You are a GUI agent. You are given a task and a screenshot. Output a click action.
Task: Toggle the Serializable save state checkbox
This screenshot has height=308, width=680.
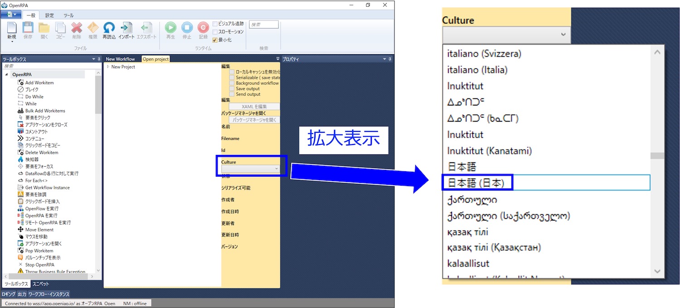(x=232, y=77)
